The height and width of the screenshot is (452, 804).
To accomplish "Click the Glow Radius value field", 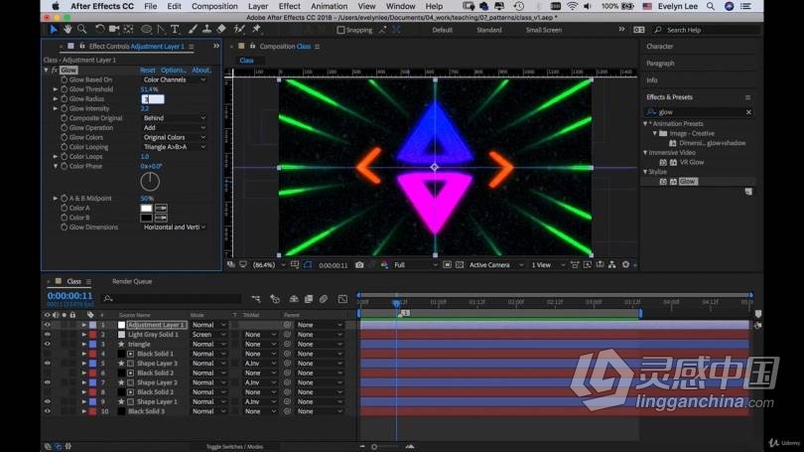I will 151,99.
